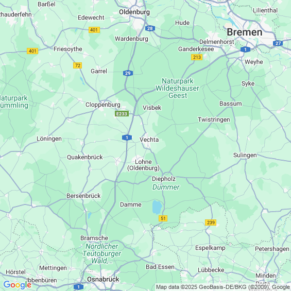Viewport: 291px width, 291px height.
Task: Click the A29 highway shield near Garrel
Action: [128, 73]
